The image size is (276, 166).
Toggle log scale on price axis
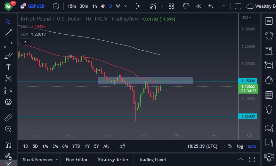coord(240,146)
